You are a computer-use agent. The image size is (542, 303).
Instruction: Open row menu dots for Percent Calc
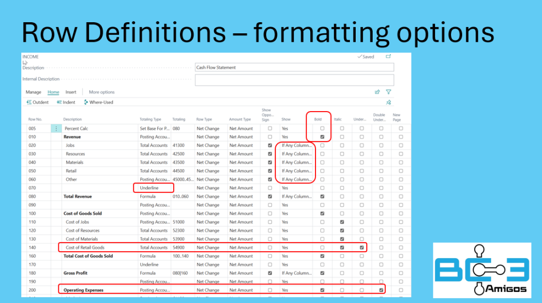pyautogui.click(x=56, y=128)
